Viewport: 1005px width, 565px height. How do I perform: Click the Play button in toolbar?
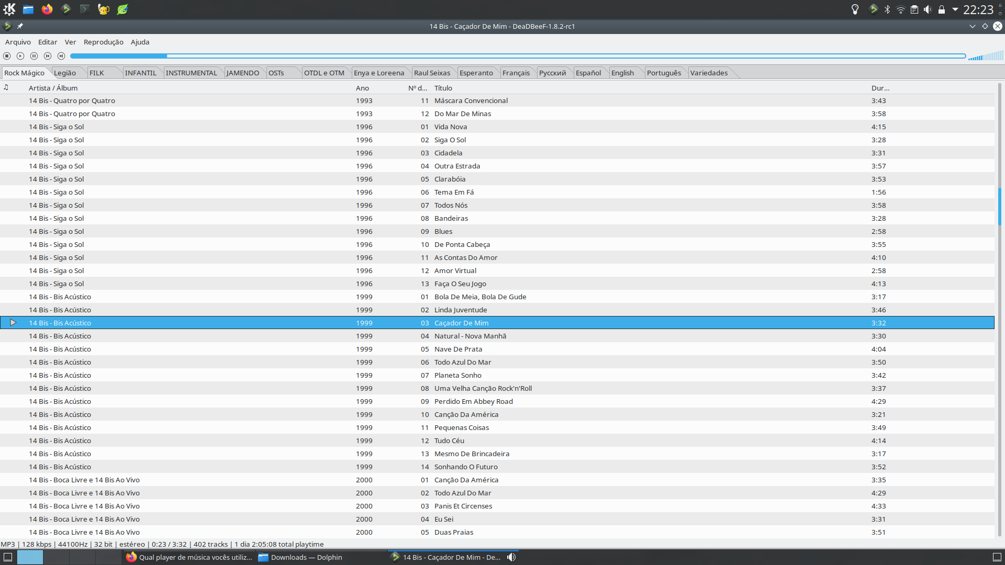tap(20, 56)
